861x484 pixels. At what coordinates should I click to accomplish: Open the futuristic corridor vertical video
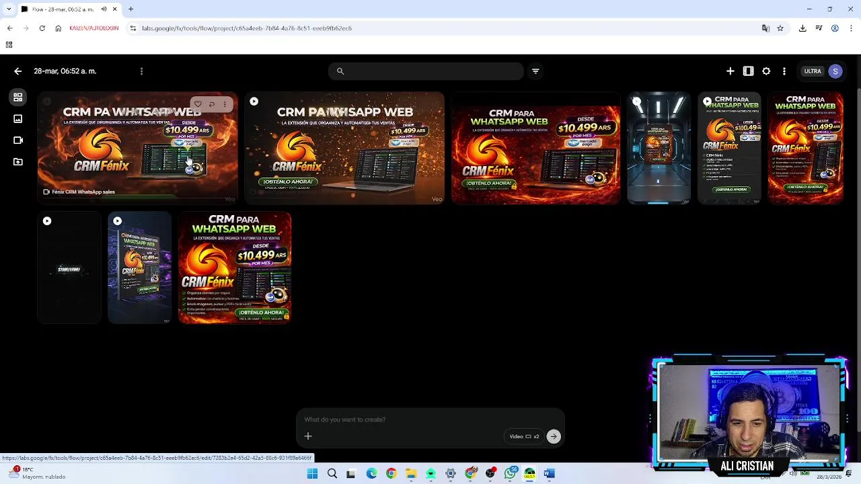[x=659, y=148]
